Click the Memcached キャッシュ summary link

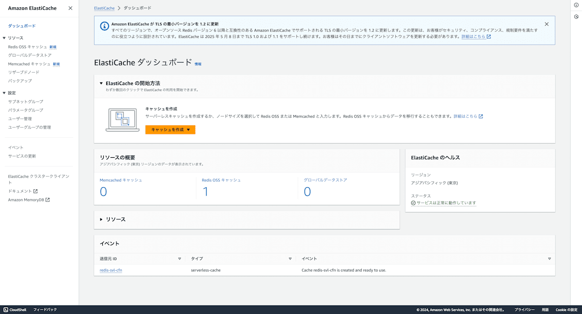[121, 180]
